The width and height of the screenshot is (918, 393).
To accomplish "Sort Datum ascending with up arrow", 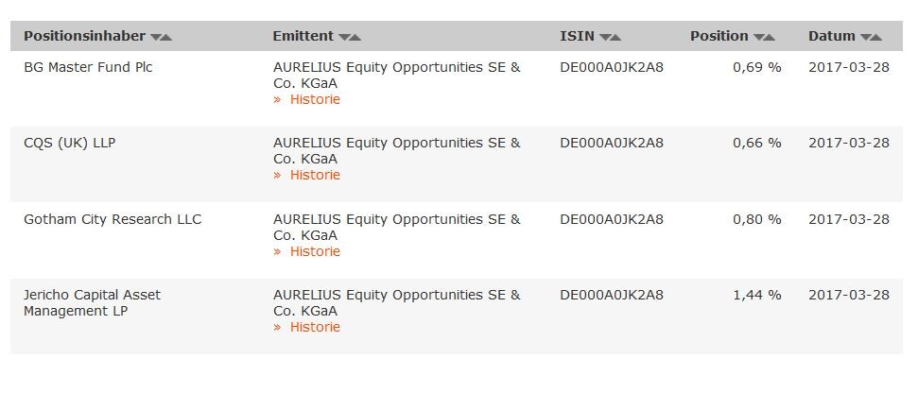I will point(875,37).
